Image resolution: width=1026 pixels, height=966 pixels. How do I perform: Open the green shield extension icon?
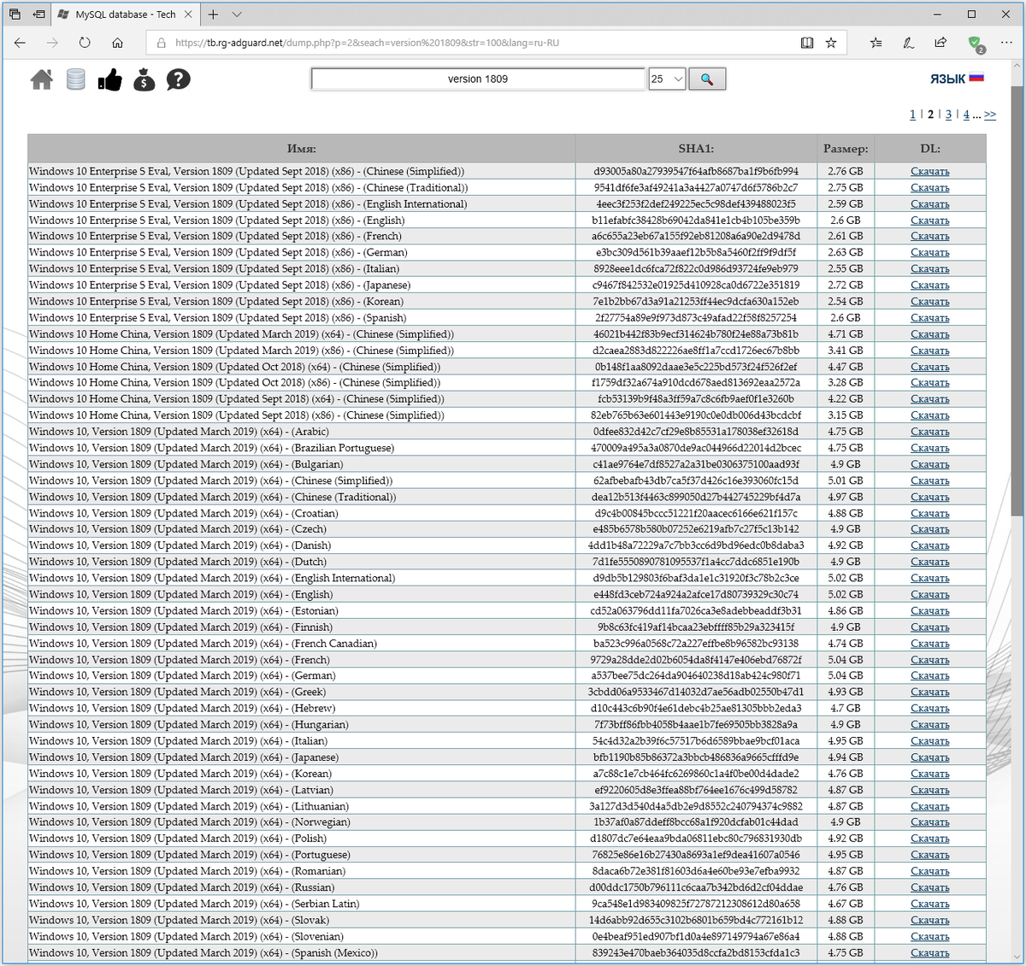click(x=975, y=43)
